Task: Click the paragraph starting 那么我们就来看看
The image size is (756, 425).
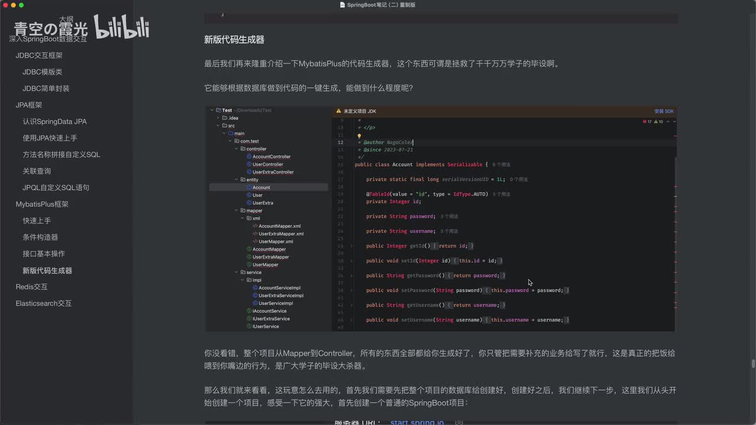Action: tap(440, 397)
